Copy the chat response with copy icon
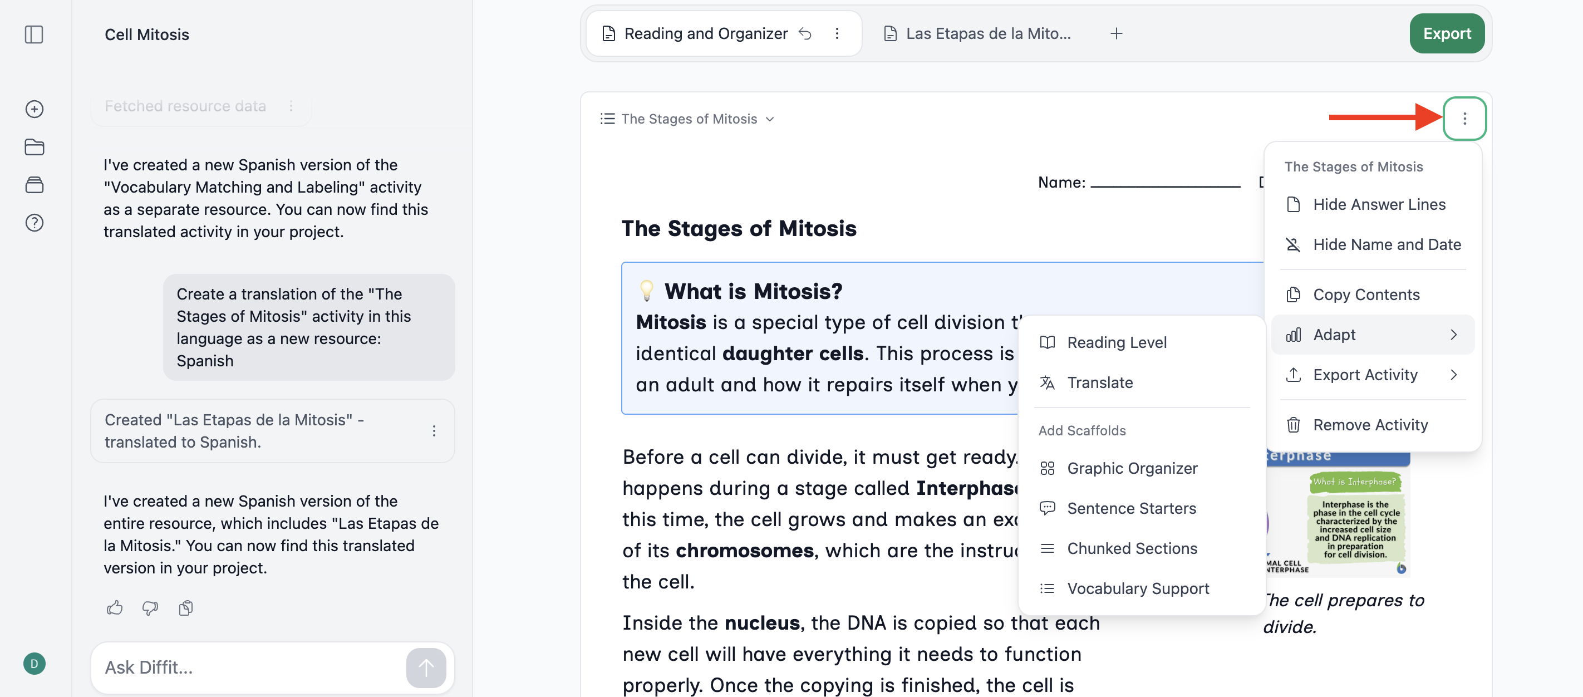Image resolution: width=1583 pixels, height=697 pixels. tap(185, 608)
